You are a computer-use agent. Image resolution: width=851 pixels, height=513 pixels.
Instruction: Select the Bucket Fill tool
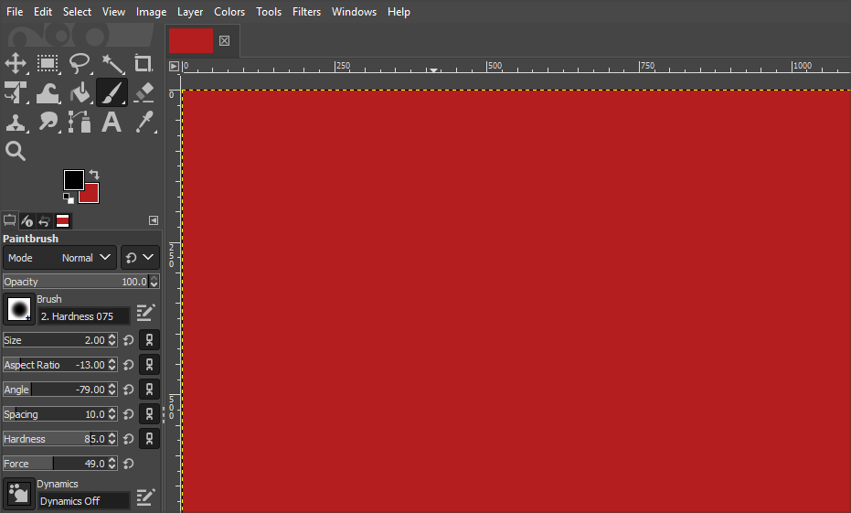[80, 92]
